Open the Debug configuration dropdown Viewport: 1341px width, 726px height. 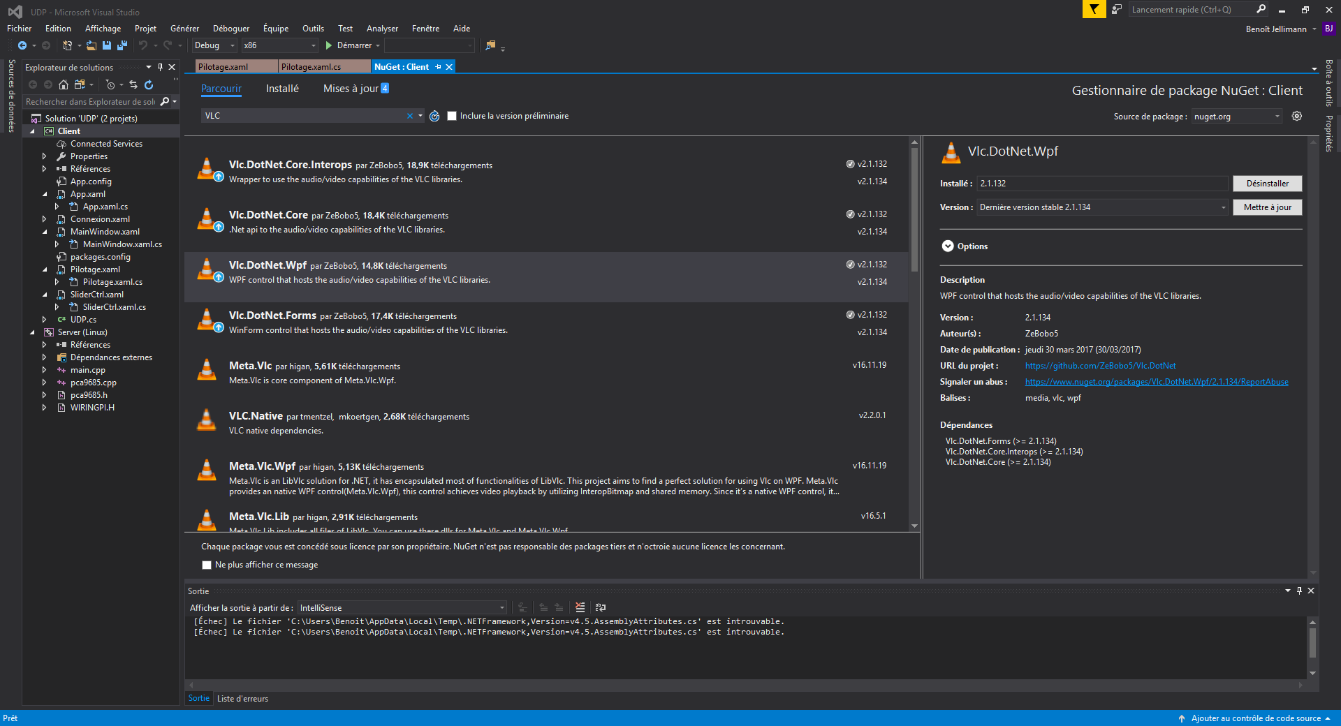[214, 45]
